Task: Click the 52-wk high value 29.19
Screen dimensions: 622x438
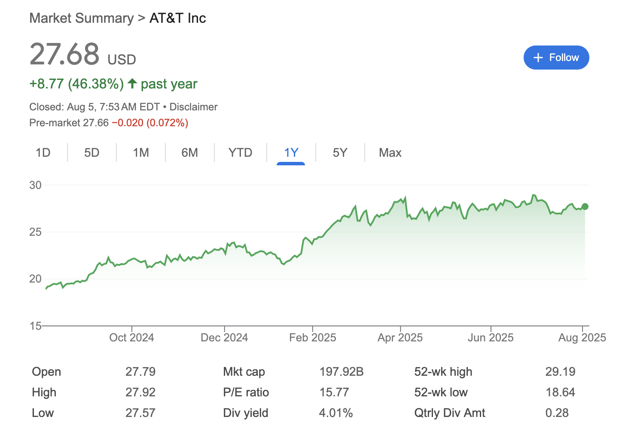Action: click(x=560, y=372)
